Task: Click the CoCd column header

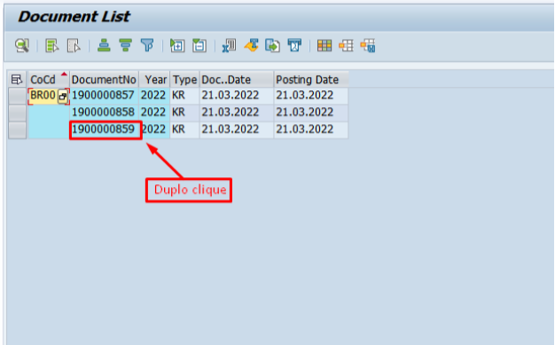Action: pyautogui.click(x=49, y=79)
